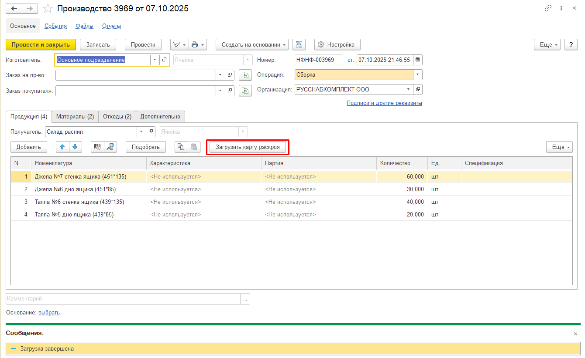The height and width of the screenshot is (358, 585).
Task: Open the Организация dropdown list
Action: (x=409, y=89)
